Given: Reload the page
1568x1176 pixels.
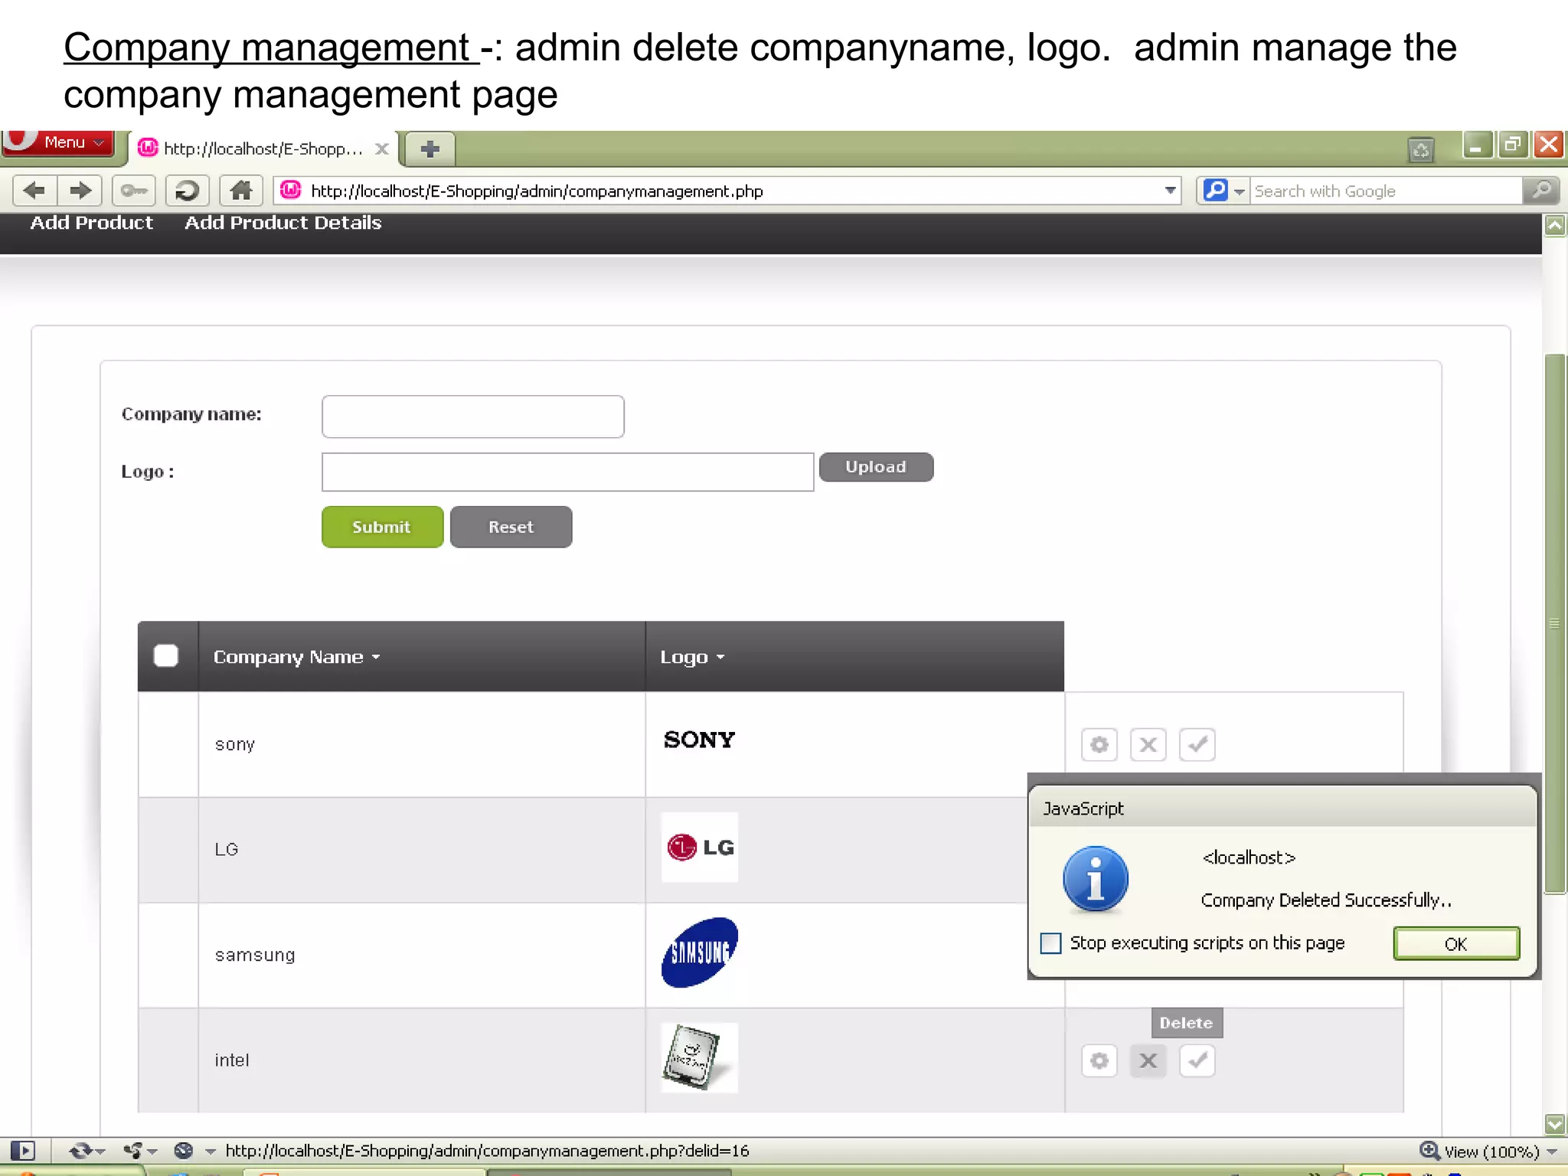Looking at the screenshot, I should coord(187,191).
